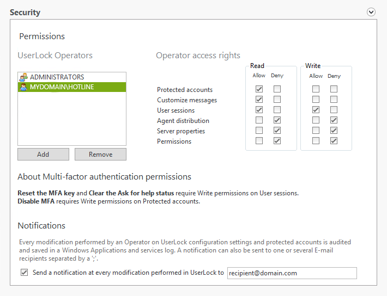387x296 pixels.
Task: Collapse the Security section chevron
Action: 371,12
